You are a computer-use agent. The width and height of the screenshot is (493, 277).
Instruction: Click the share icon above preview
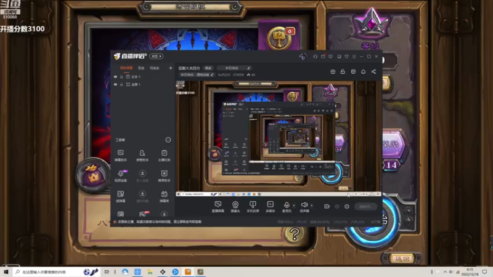373,71
